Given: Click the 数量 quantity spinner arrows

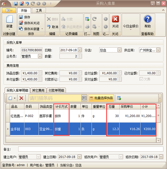Looking at the screenshot, I should tap(80, 56).
